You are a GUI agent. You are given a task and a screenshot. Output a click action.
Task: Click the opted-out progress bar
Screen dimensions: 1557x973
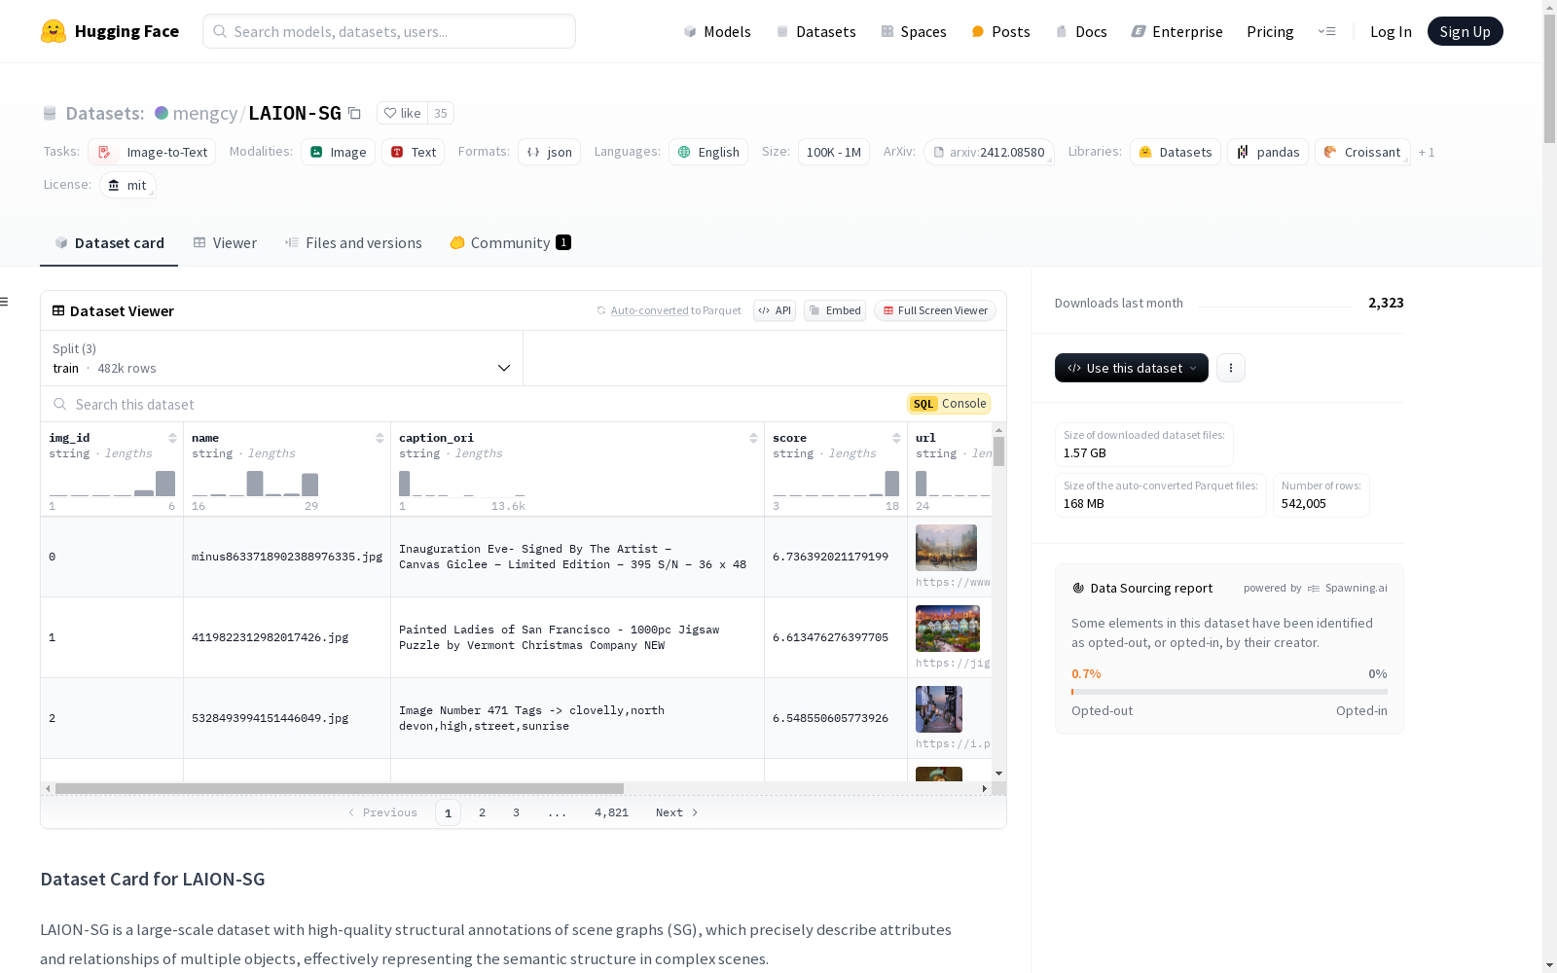click(x=1229, y=692)
